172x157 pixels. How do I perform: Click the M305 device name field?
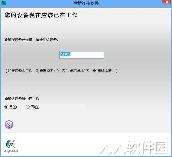(x=82, y=55)
